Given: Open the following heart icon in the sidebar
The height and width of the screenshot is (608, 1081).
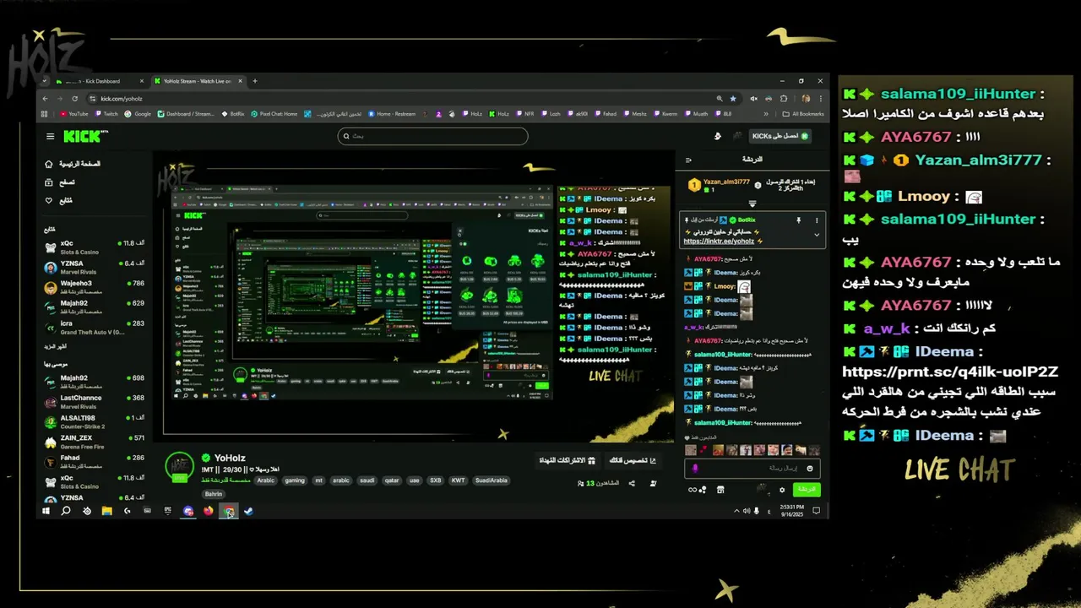Looking at the screenshot, I should point(49,200).
